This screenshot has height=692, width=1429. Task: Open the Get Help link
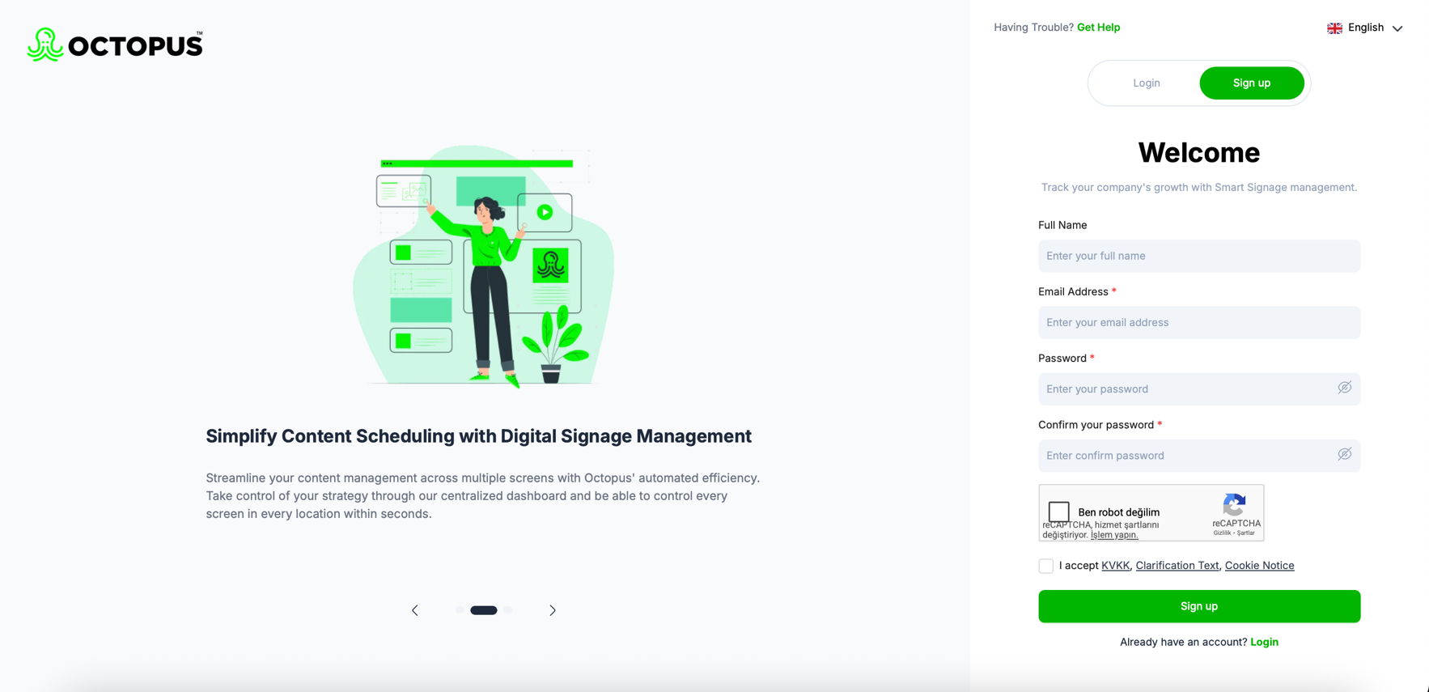[x=1098, y=28]
